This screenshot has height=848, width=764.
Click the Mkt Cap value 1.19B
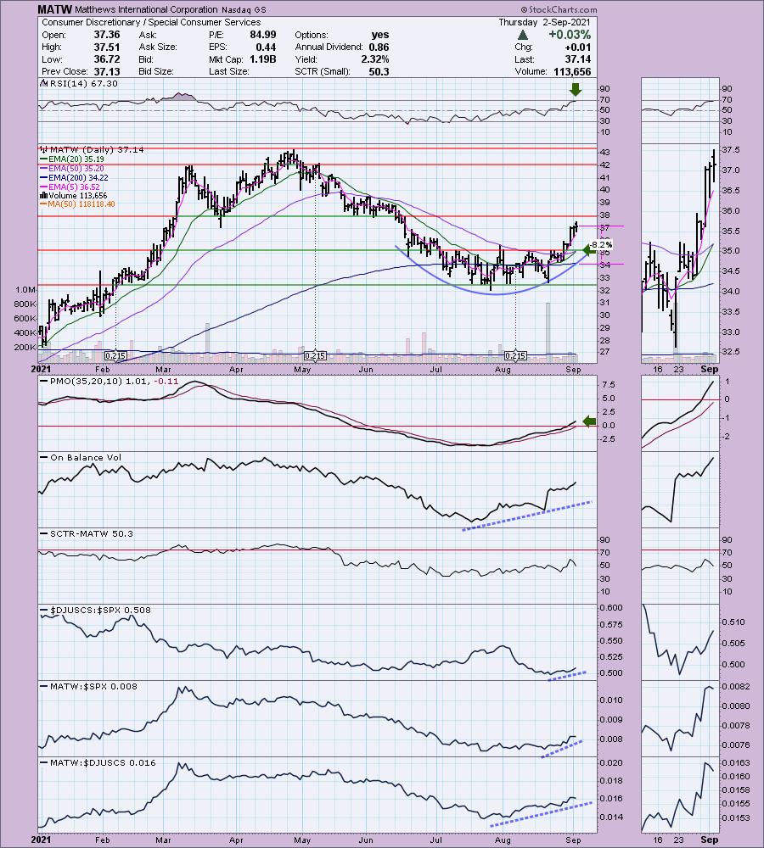click(x=262, y=59)
